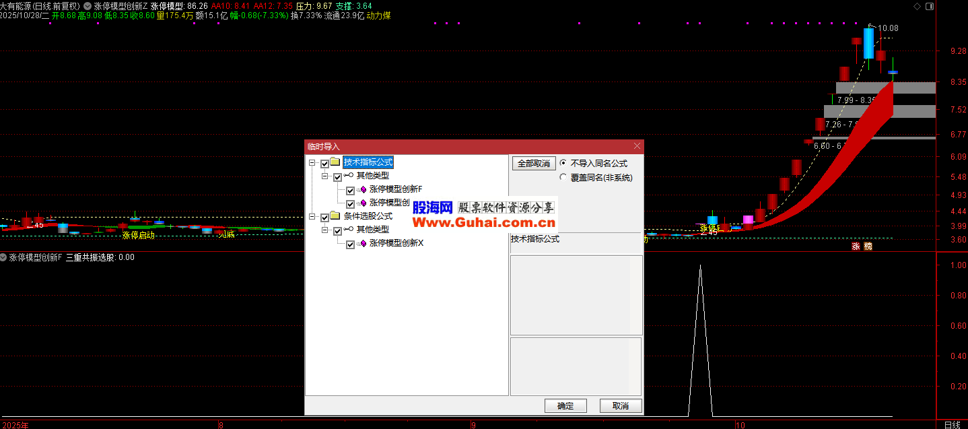Select the 涨停模型创新X tree item
This screenshot has height=429, width=968.
point(396,244)
